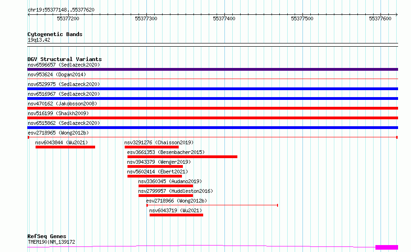Open the nsv470162 (Jakobsson2008) label
411x252 pixels.
(62, 104)
